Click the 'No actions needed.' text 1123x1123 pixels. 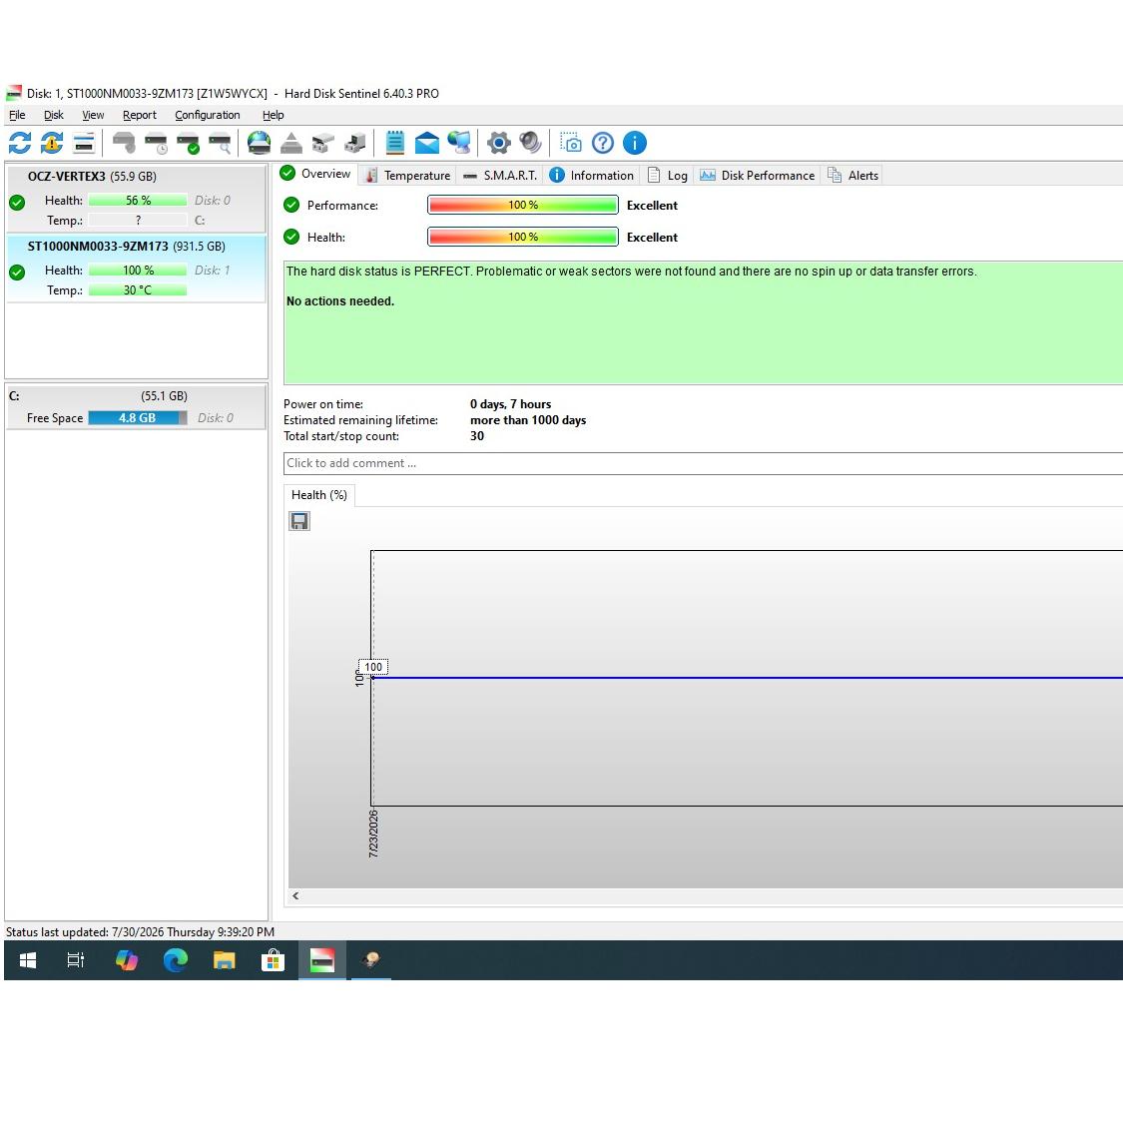click(340, 301)
